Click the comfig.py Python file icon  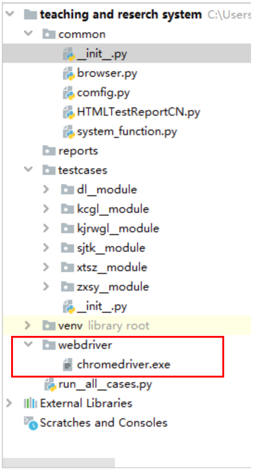(69, 93)
